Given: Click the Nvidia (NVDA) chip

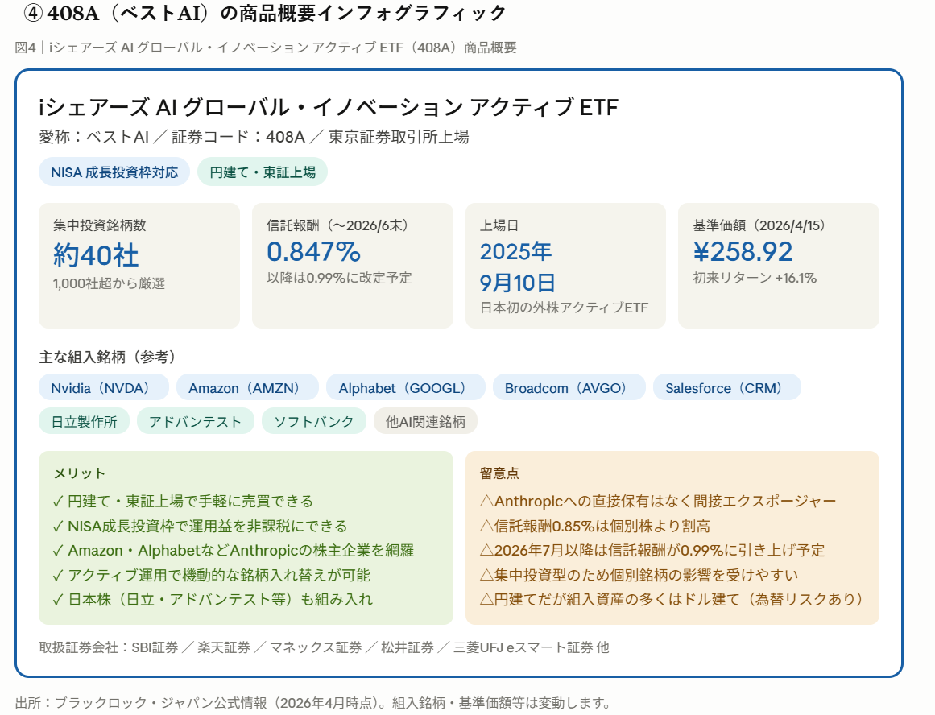Looking at the screenshot, I should click(104, 387).
